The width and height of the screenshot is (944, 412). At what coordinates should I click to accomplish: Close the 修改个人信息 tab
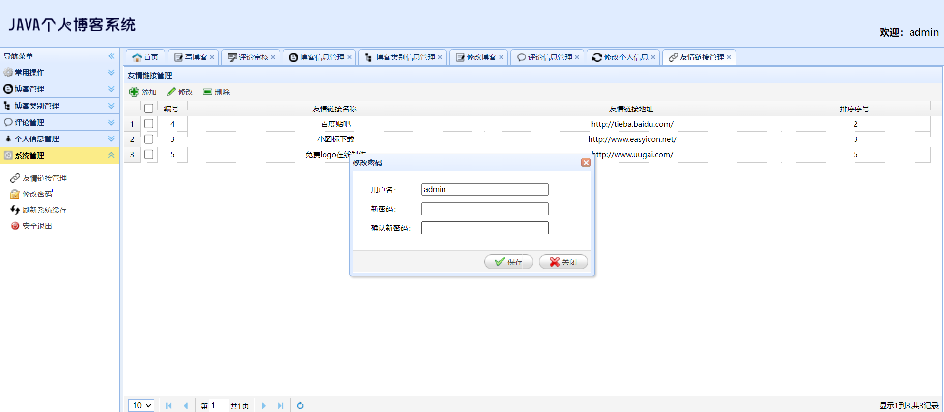(x=653, y=57)
